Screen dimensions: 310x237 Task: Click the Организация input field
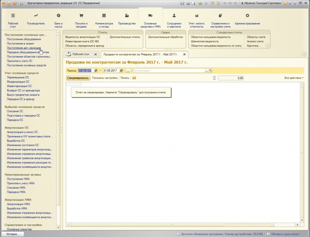(169, 70)
